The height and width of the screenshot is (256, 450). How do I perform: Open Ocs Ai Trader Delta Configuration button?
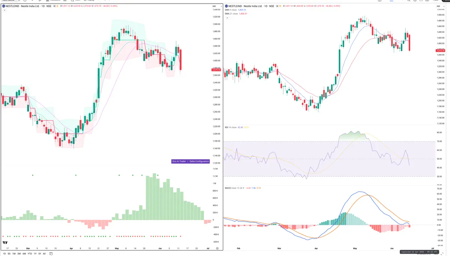[x=190, y=161]
